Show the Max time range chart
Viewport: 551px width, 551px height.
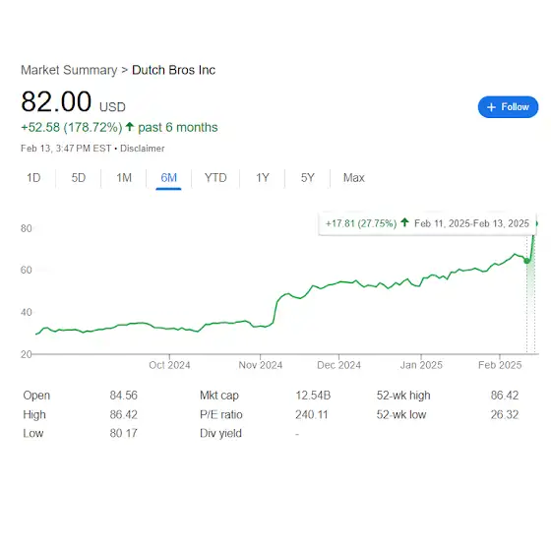354,178
